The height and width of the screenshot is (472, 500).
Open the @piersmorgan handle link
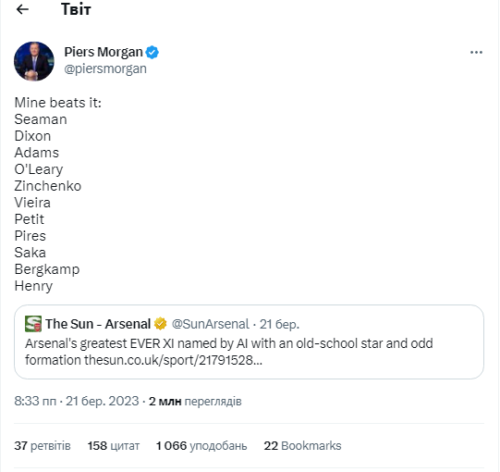105,68
